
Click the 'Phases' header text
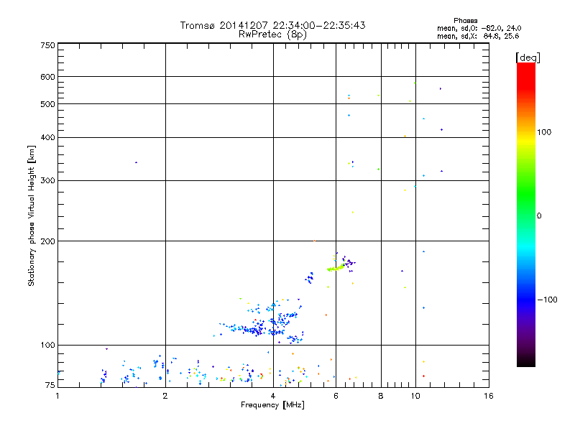point(465,21)
